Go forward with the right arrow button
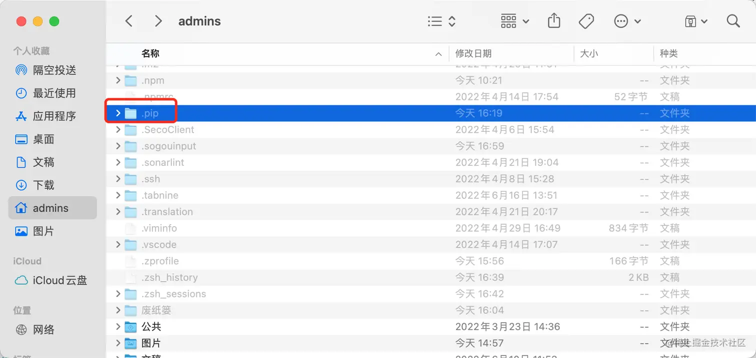This screenshot has width=756, height=358. coord(158,21)
